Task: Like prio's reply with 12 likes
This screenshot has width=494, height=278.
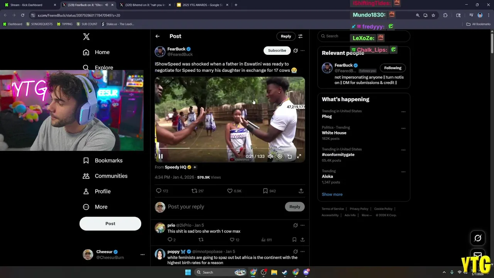Action: (235, 240)
